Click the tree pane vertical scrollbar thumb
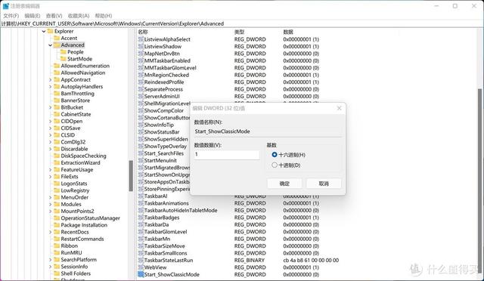Image resolution: width=484 pixels, height=281 pixels. (131, 176)
